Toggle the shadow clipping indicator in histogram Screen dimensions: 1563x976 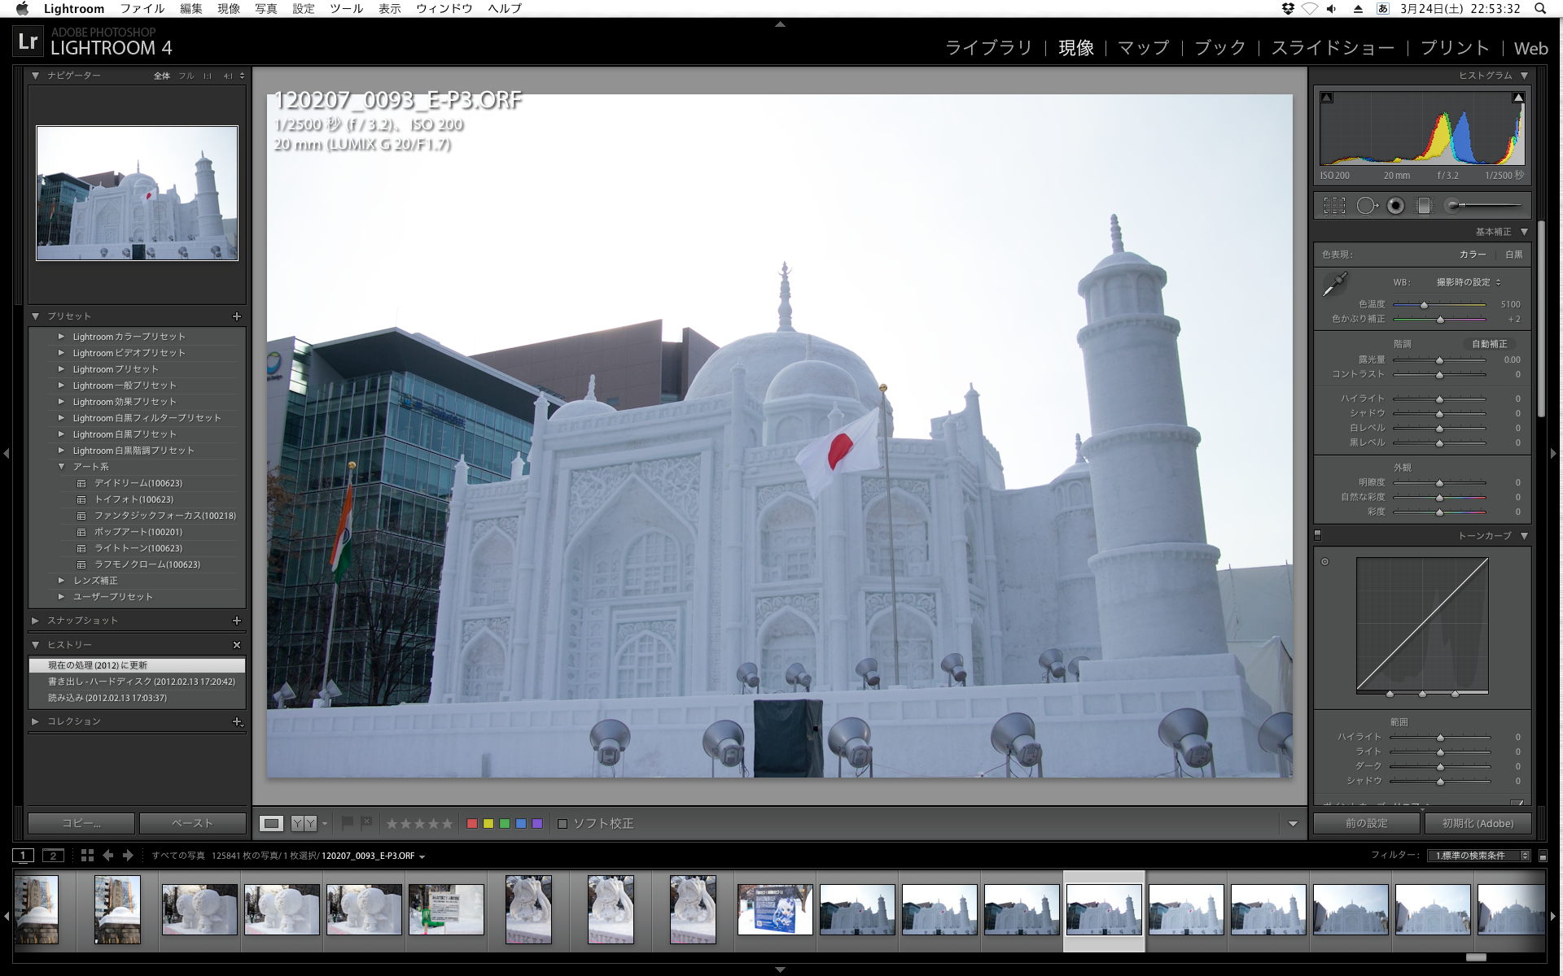1327,98
